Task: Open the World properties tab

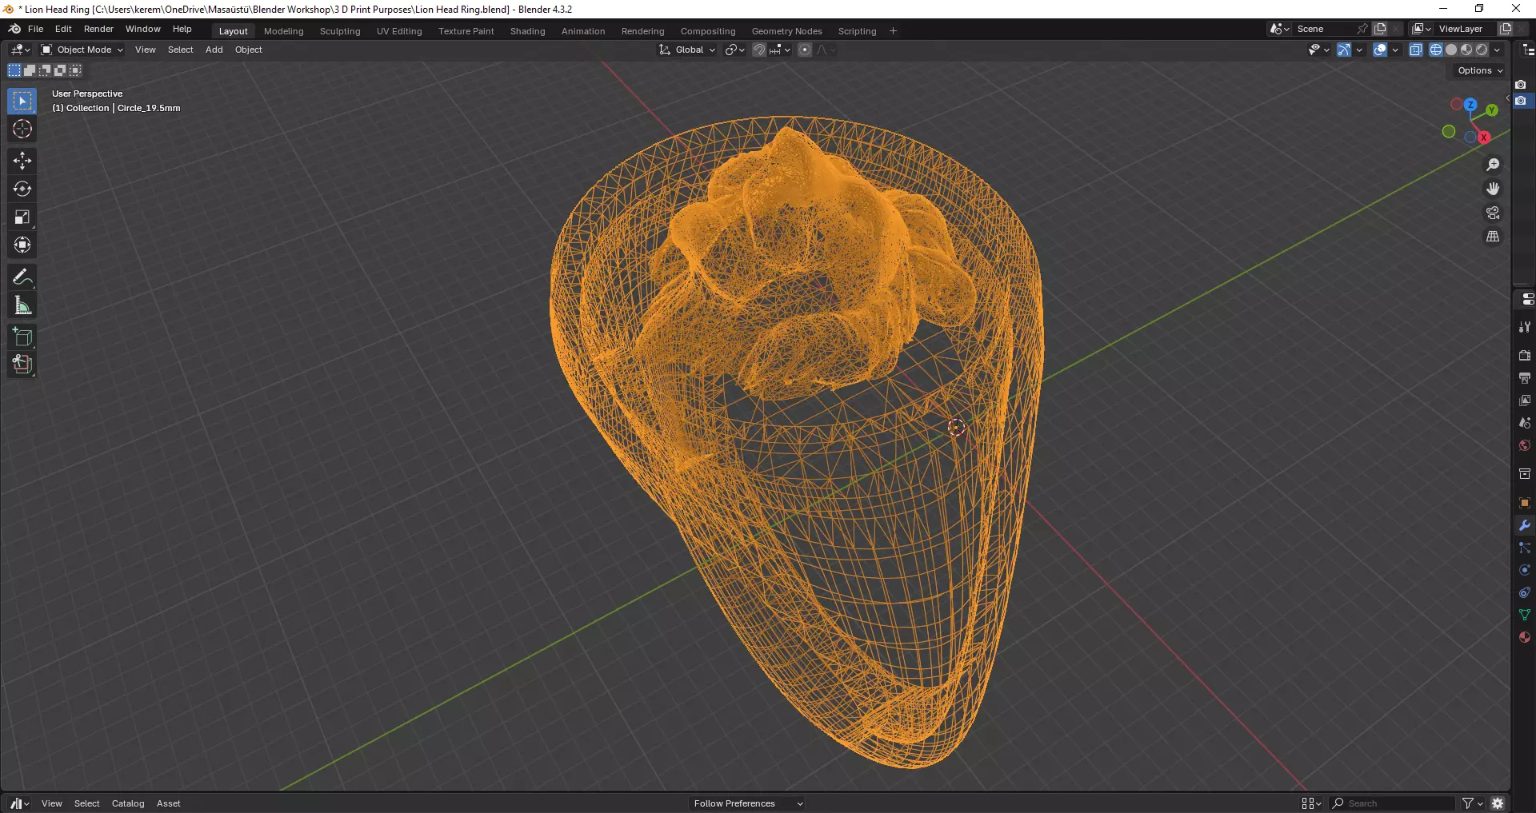Action: click(x=1525, y=445)
